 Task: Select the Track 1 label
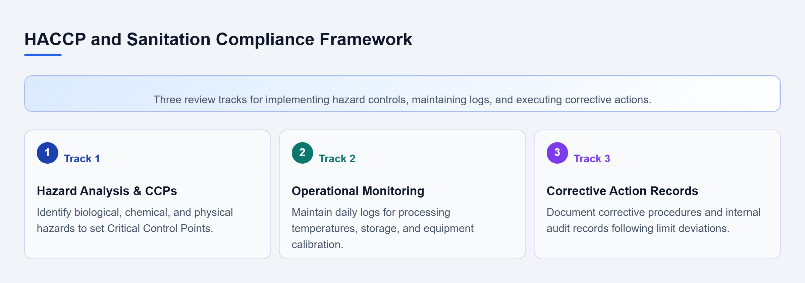(82, 159)
